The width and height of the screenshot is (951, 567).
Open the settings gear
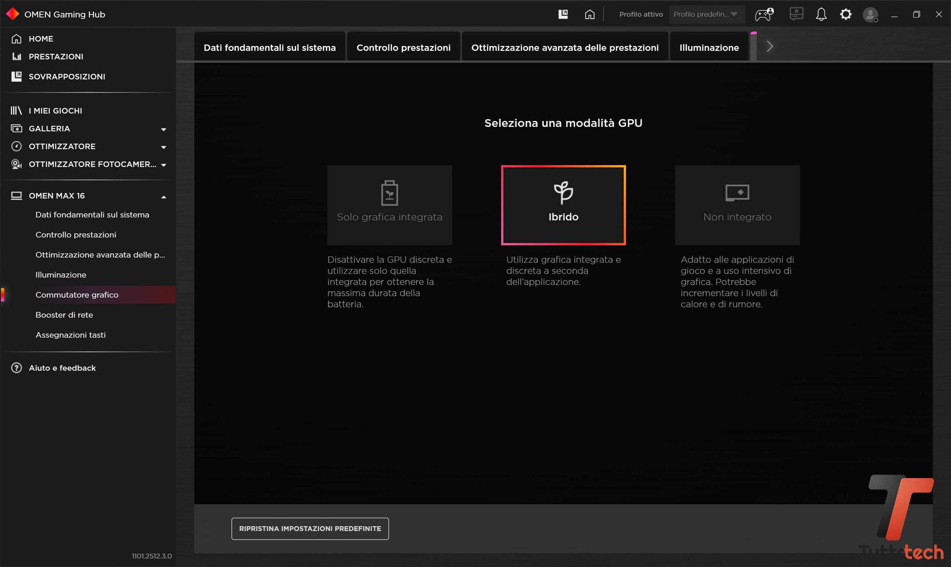(845, 14)
